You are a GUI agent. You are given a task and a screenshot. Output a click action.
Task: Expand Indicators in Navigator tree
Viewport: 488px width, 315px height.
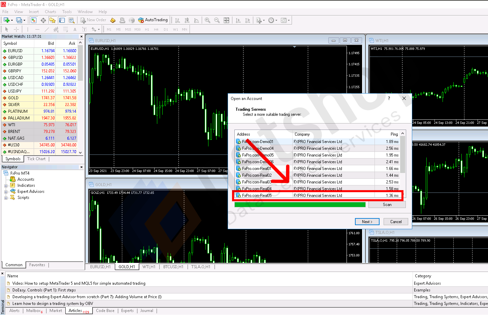[x=6, y=186]
